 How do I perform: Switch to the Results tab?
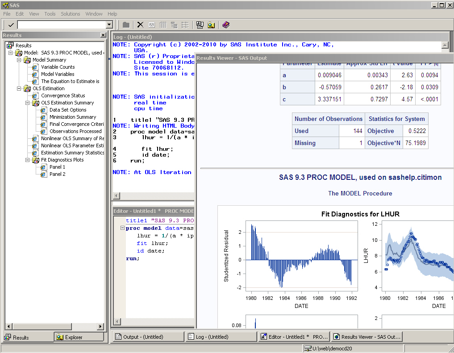(29, 337)
